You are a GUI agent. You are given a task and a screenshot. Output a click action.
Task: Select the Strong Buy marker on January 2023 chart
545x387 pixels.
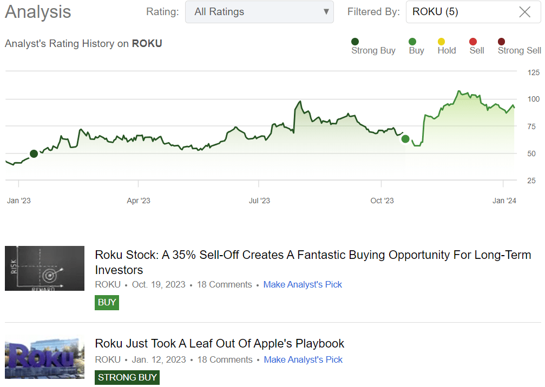[34, 154]
